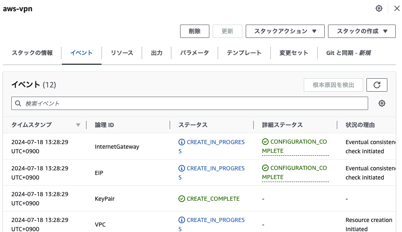Open stack panel settings gear icon
The image size is (402, 232).
(x=379, y=8)
